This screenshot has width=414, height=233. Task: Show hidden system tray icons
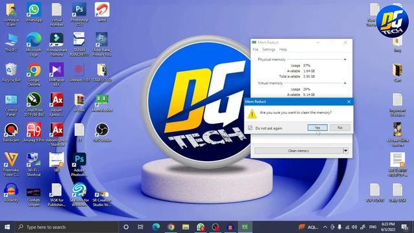click(325, 227)
